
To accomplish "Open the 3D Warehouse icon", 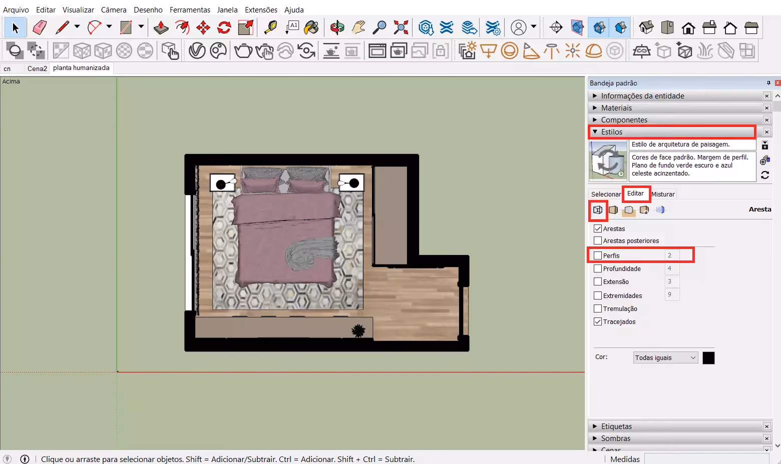I will 426,27.
